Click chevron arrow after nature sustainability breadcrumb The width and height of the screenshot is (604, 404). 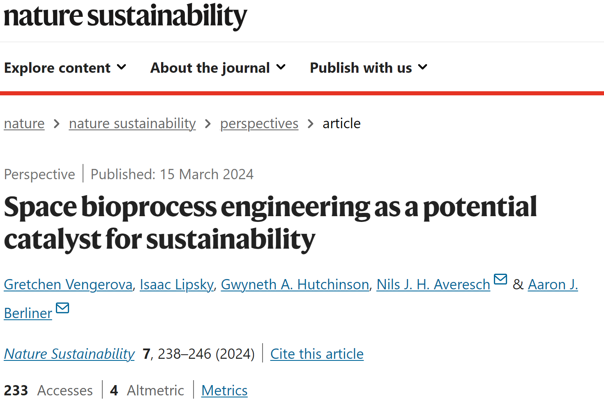(x=208, y=124)
